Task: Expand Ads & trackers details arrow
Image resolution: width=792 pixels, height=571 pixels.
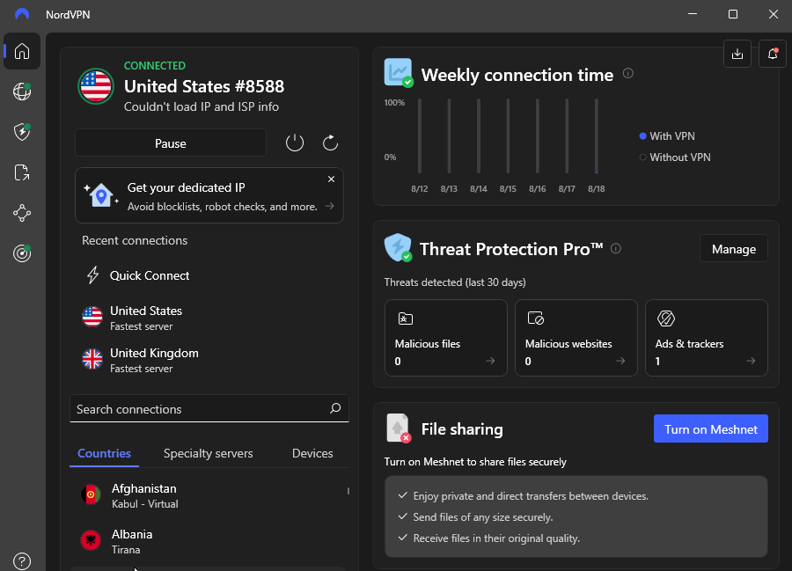Action: pyautogui.click(x=751, y=361)
